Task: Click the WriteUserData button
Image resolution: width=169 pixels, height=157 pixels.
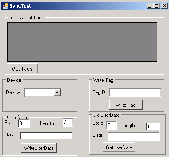Action: pos(39,148)
